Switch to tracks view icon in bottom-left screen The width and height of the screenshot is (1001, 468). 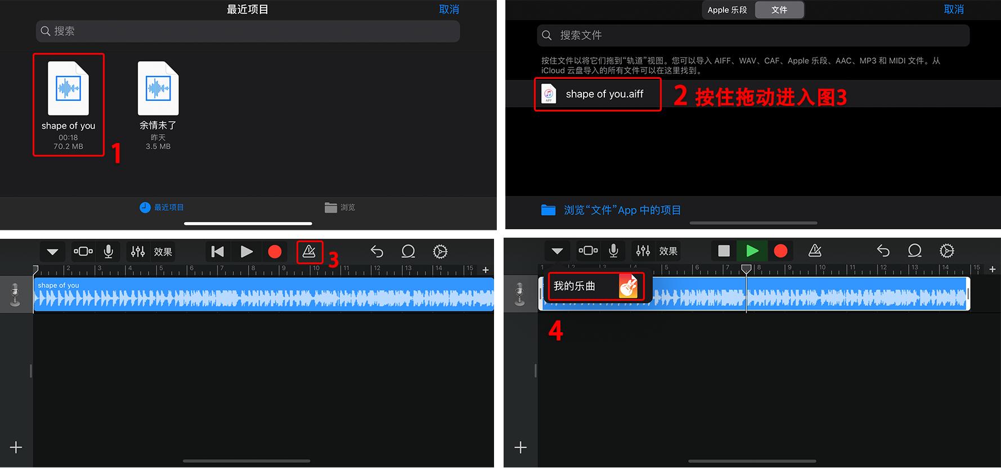[x=83, y=252]
